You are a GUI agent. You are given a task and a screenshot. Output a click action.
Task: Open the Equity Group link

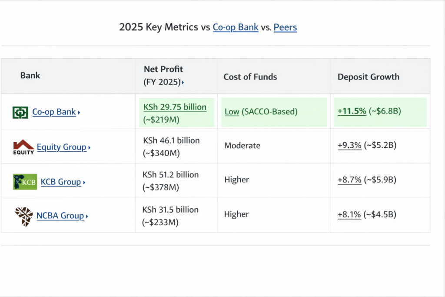tap(61, 147)
